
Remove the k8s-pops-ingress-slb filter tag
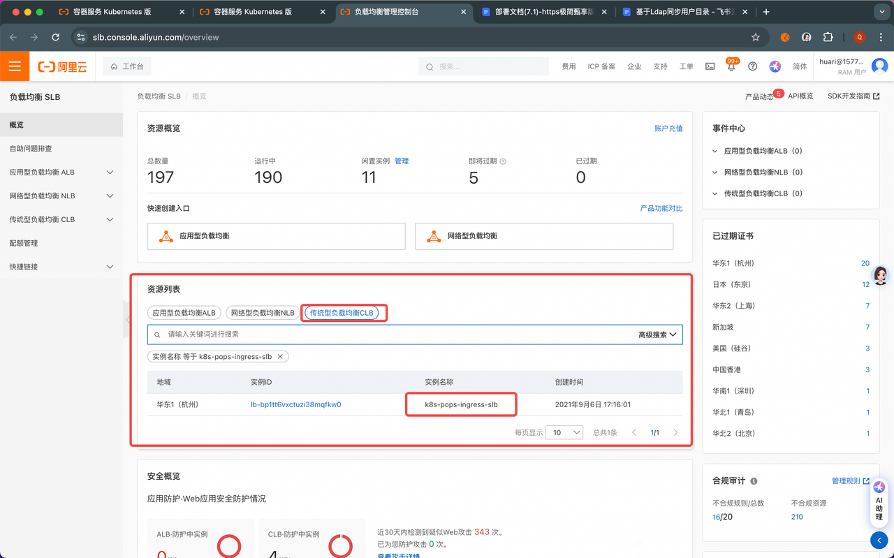coord(280,357)
